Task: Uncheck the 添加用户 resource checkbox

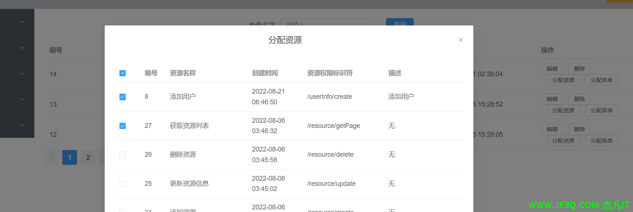Action: [123, 97]
